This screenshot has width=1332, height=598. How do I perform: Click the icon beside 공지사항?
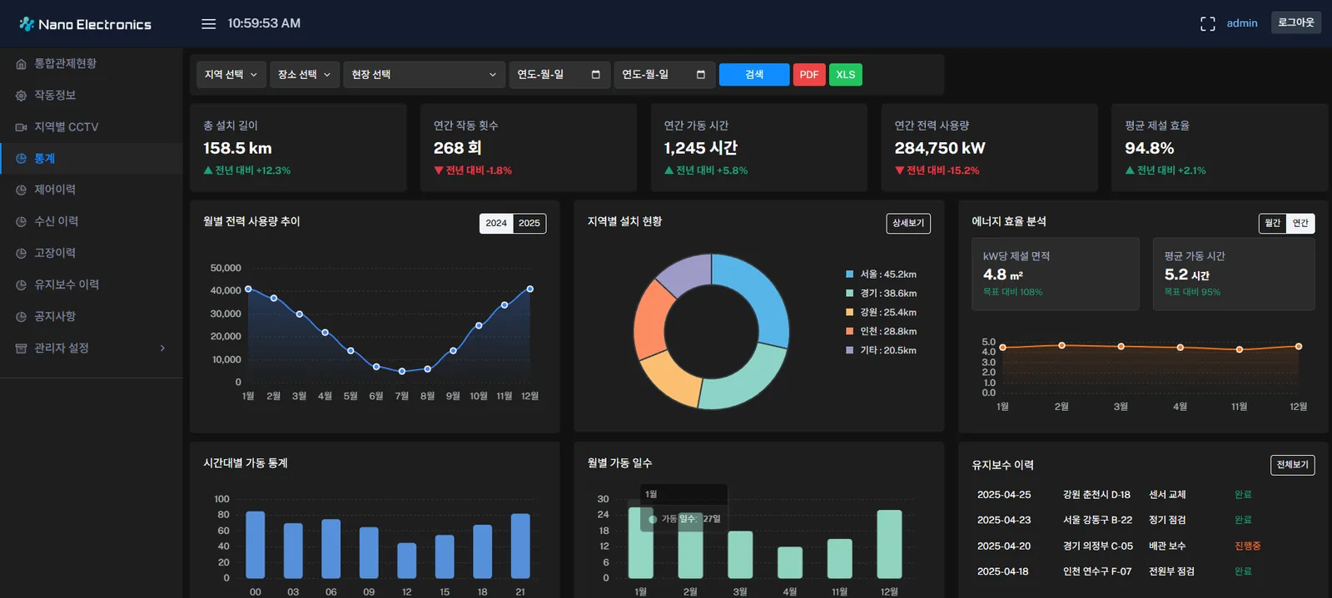coord(21,317)
